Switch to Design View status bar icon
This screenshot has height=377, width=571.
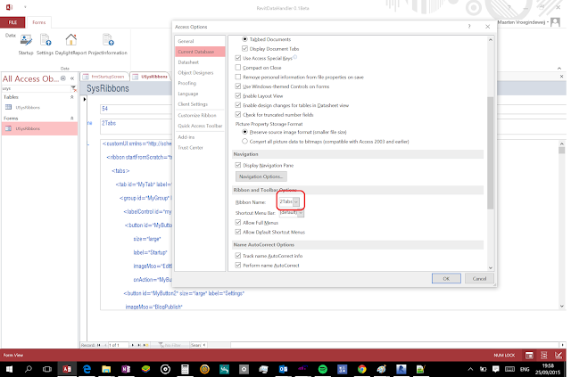[559, 356]
